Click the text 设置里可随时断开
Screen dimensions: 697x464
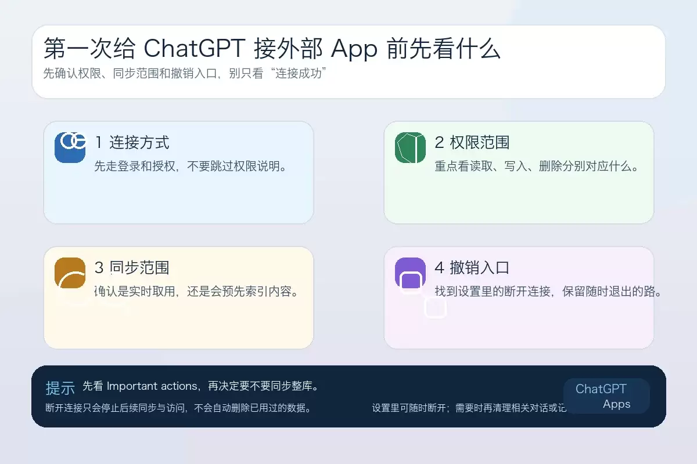pos(408,408)
